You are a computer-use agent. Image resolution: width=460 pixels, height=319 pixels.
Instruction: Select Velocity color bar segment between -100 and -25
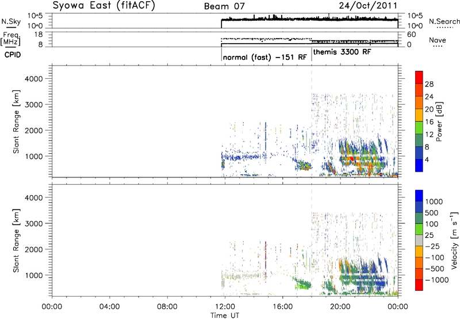[x=419, y=252]
